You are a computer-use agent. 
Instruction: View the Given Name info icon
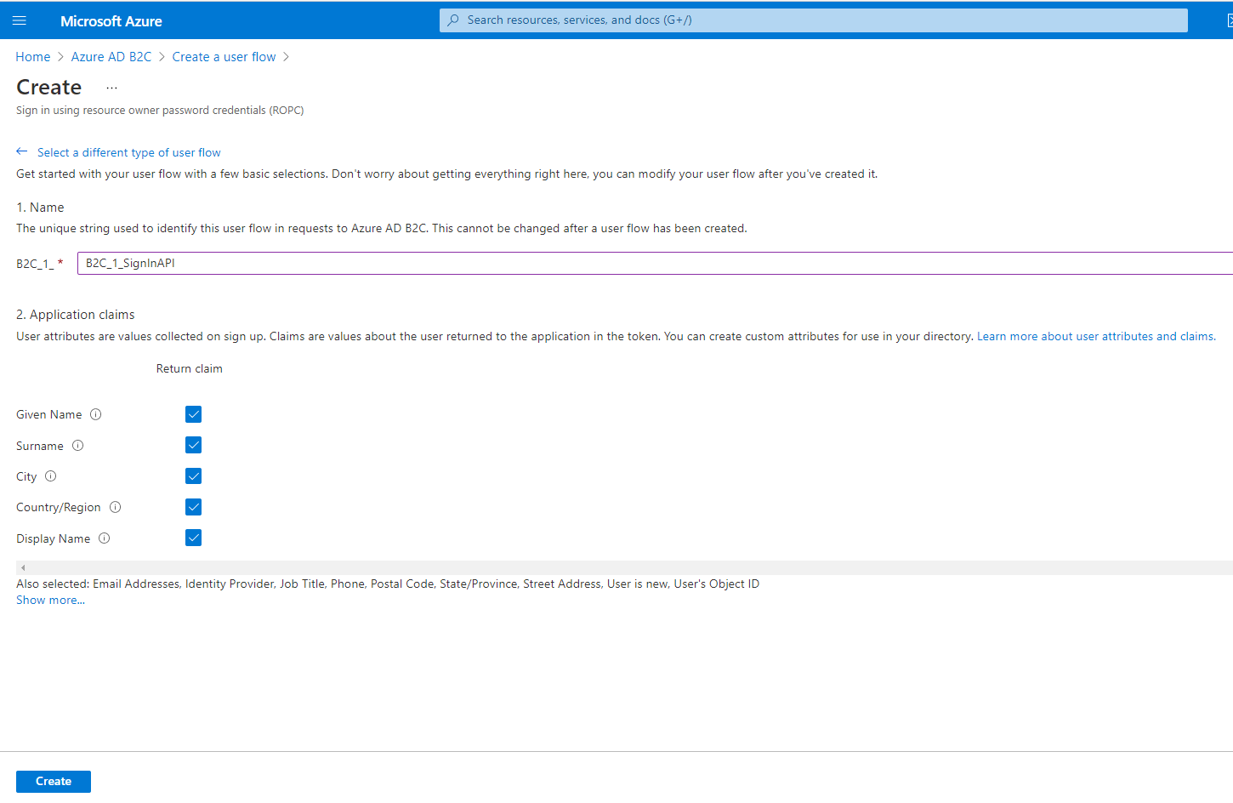tap(96, 414)
